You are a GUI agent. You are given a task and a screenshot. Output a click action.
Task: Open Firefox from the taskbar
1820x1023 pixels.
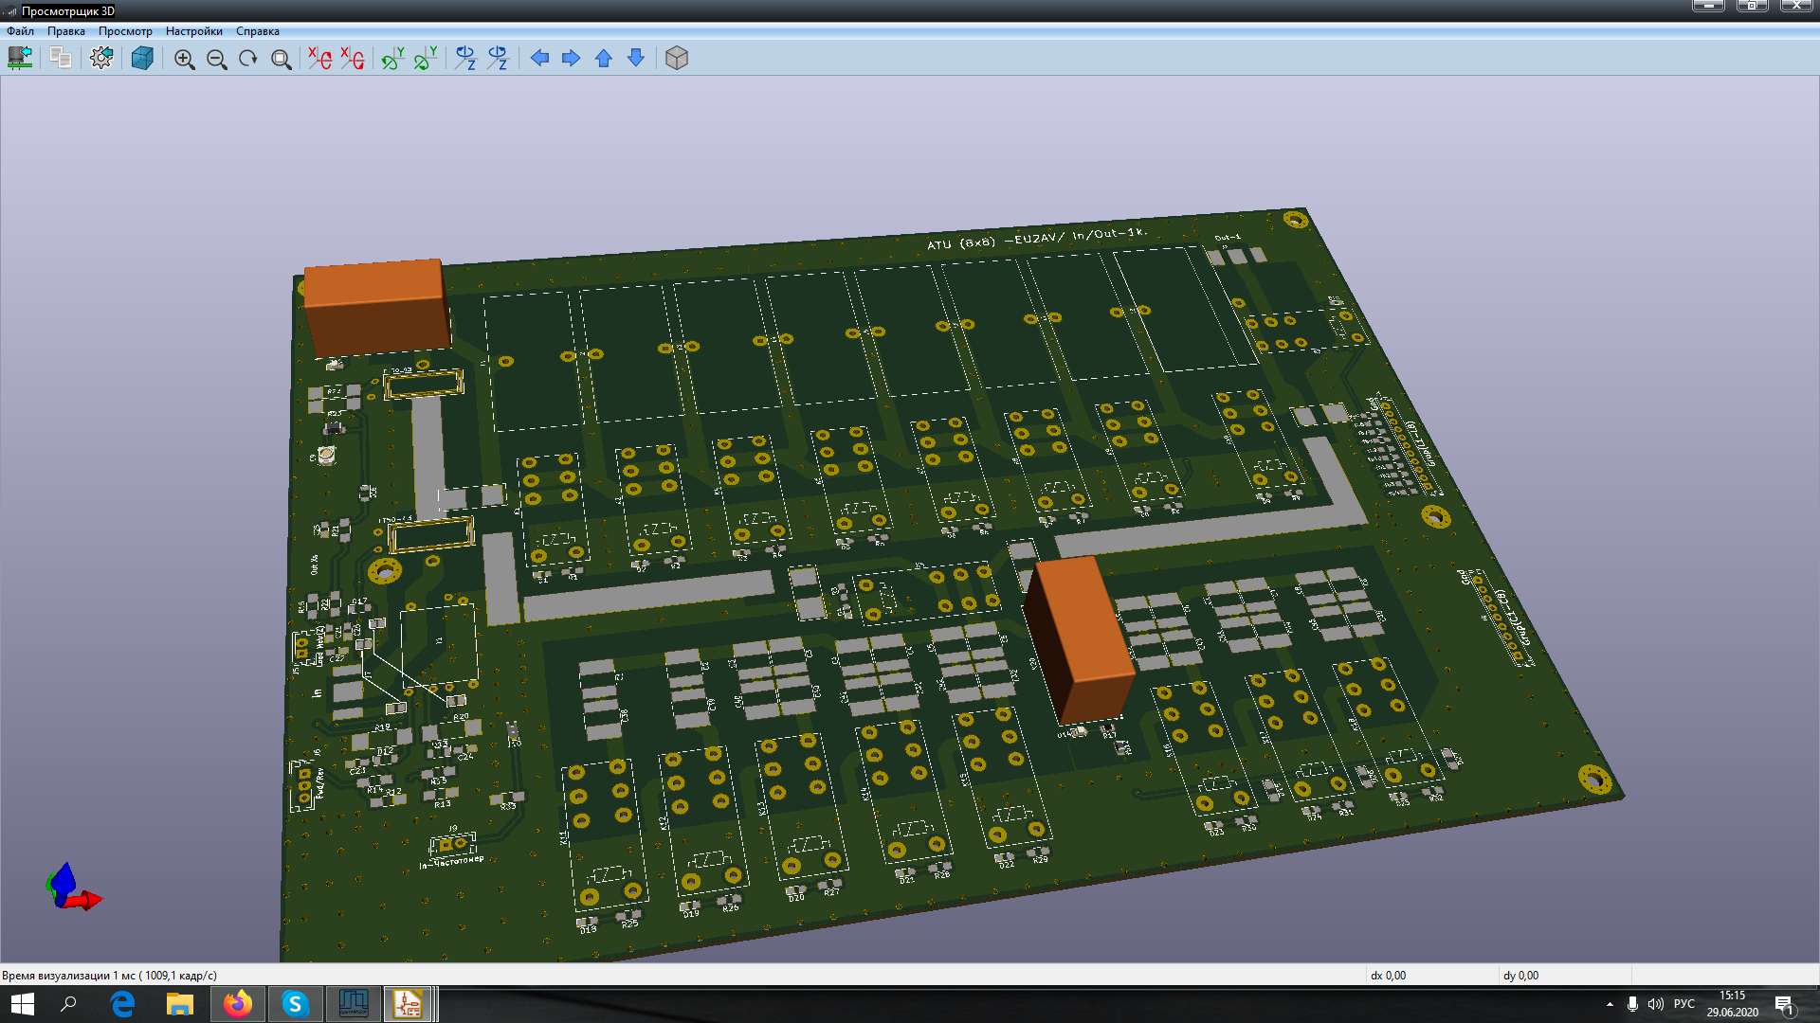[x=238, y=1004]
